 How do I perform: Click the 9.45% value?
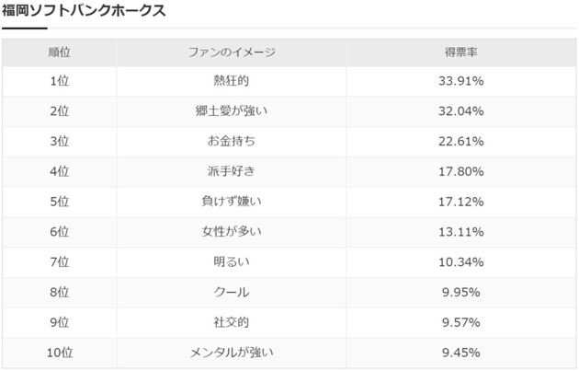pyautogui.click(x=460, y=353)
